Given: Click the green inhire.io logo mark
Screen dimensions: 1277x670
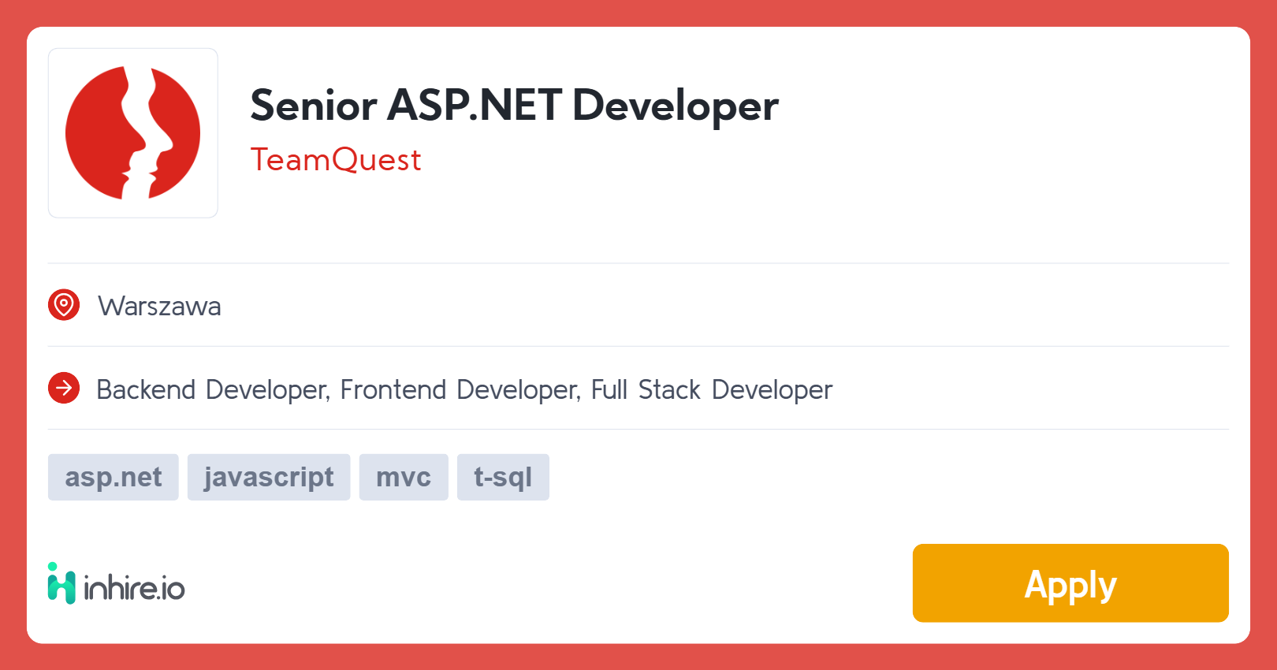Looking at the screenshot, I should [61, 584].
